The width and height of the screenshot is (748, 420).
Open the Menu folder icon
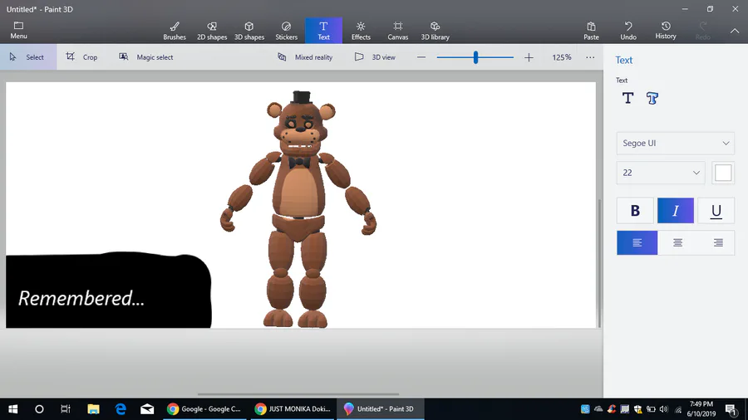coord(18,30)
